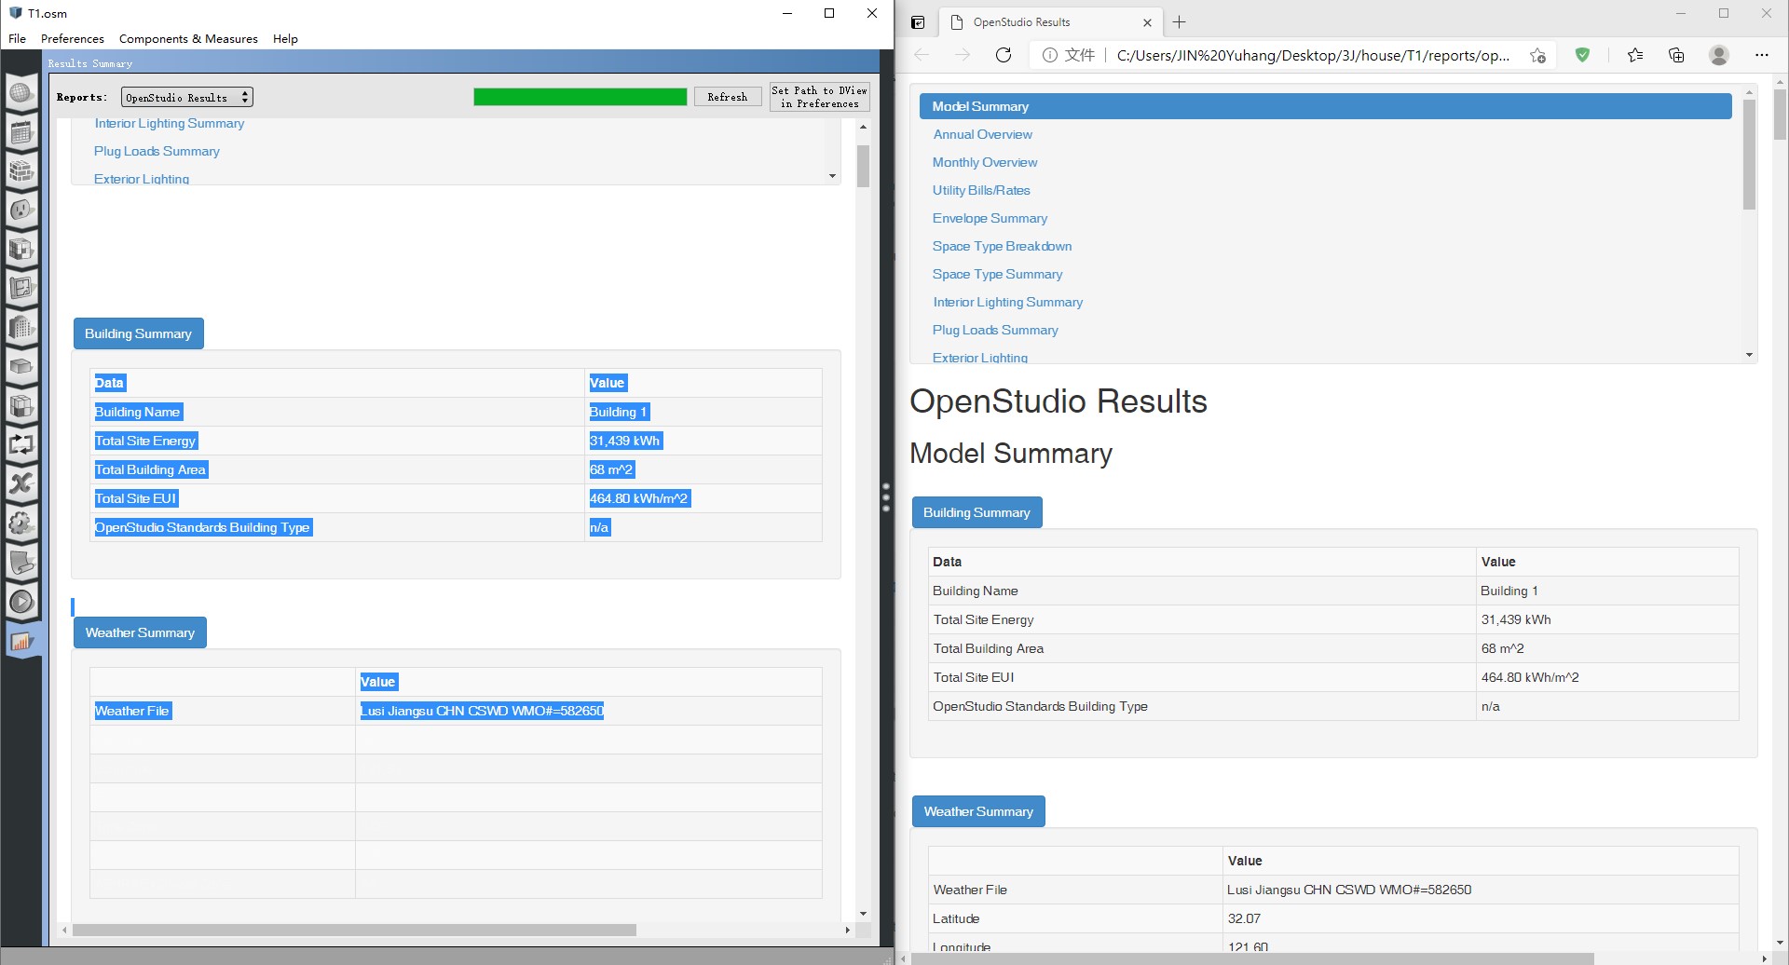This screenshot has width=1789, height=965.
Task: Open the Facility building tab
Action: [x=21, y=328]
